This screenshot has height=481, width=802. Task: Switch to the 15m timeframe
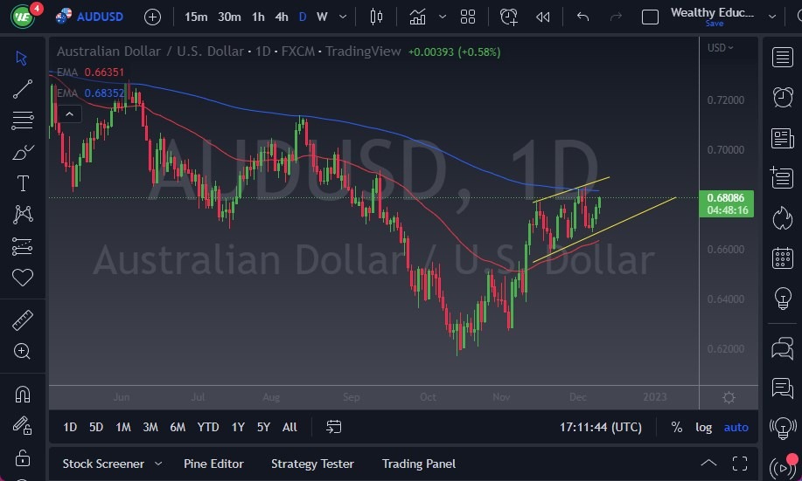tap(196, 17)
